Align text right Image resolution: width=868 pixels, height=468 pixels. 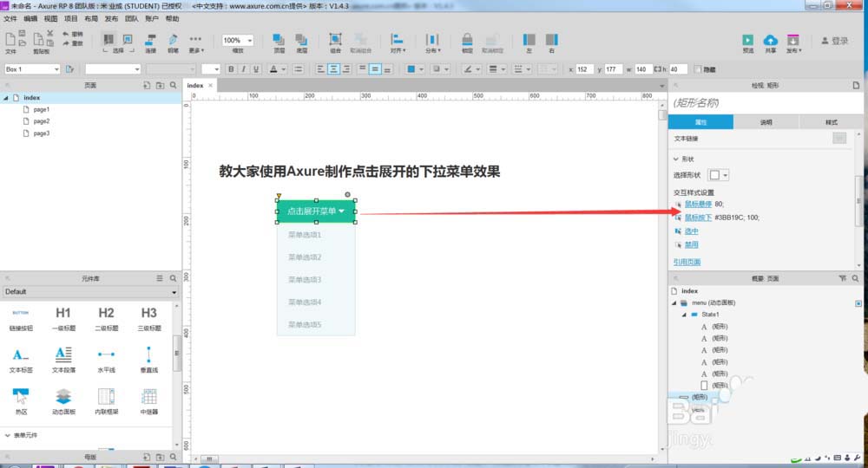(x=346, y=69)
